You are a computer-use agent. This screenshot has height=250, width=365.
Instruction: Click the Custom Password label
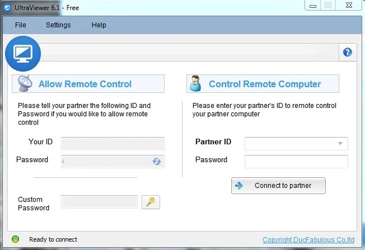click(34, 204)
